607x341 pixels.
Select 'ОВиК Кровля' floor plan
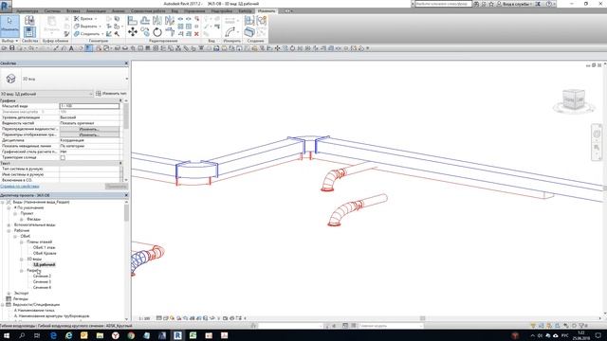pyautogui.click(x=45, y=253)
